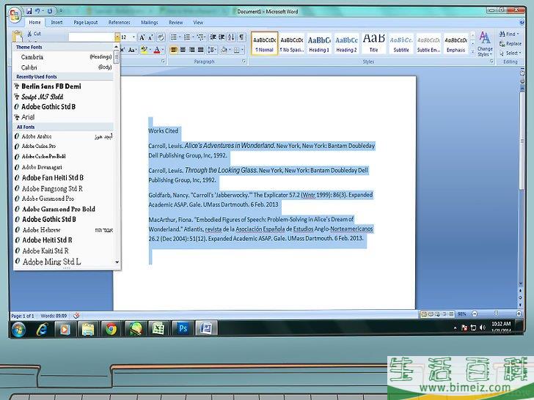Click the Replace button
The height and width of the screenshot is (400, 534).
(511, 43)
